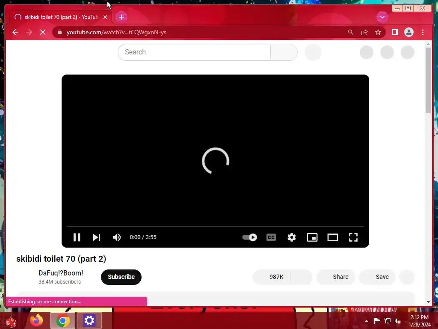
Task: Close the skibidi toilet 70 tab
Action: click(x=105, y=17)
